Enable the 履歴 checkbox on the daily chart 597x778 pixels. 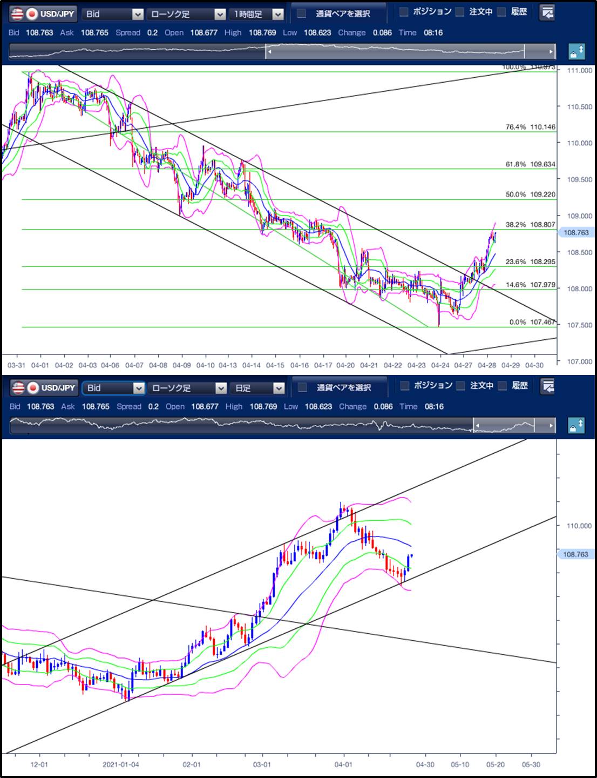(x=502, y=386)
